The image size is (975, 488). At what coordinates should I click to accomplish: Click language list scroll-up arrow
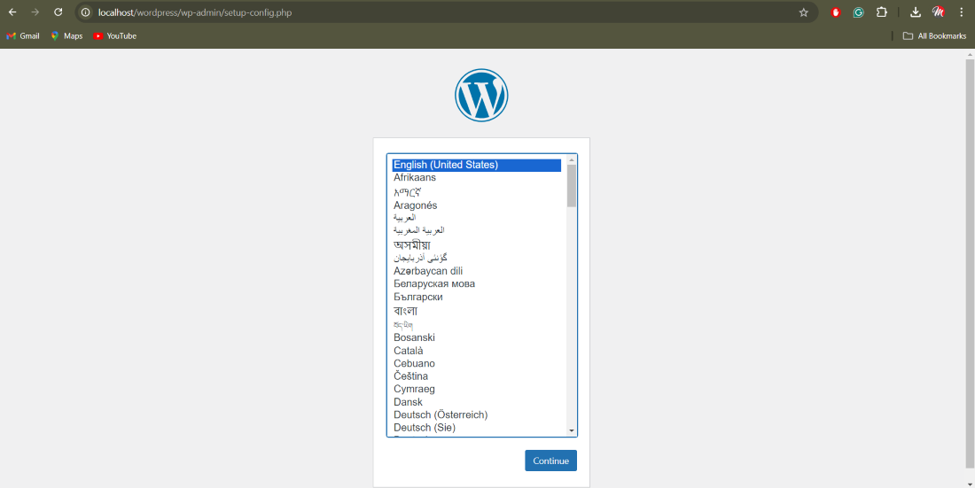(572, 159)
